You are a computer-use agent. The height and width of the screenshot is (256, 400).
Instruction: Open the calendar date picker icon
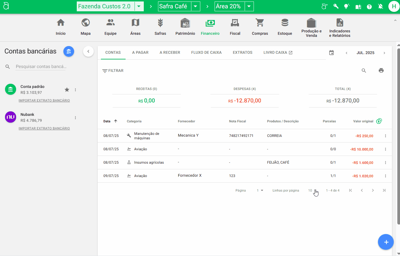pyautogui.click(x=332, y=53)
